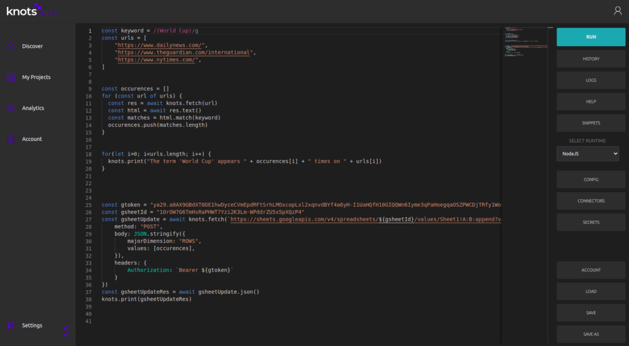
Task: Click the regex '/(World Cup)/g'
Action: (176, 31)
